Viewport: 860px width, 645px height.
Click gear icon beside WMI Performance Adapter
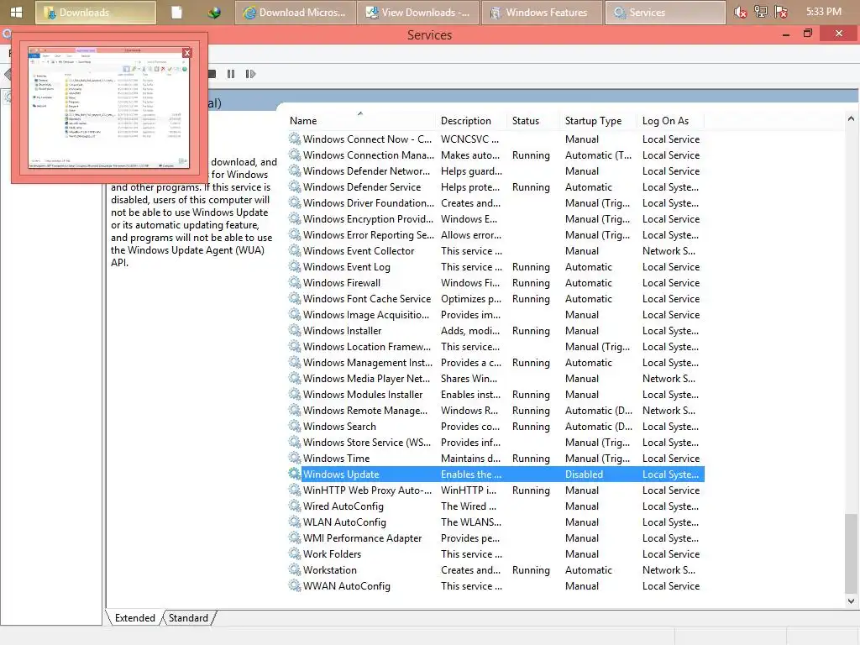[x=295, y=538]
